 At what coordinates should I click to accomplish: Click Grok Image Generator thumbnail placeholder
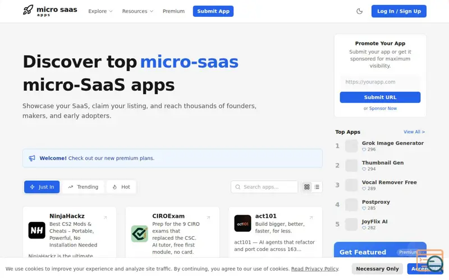point(351,146)
